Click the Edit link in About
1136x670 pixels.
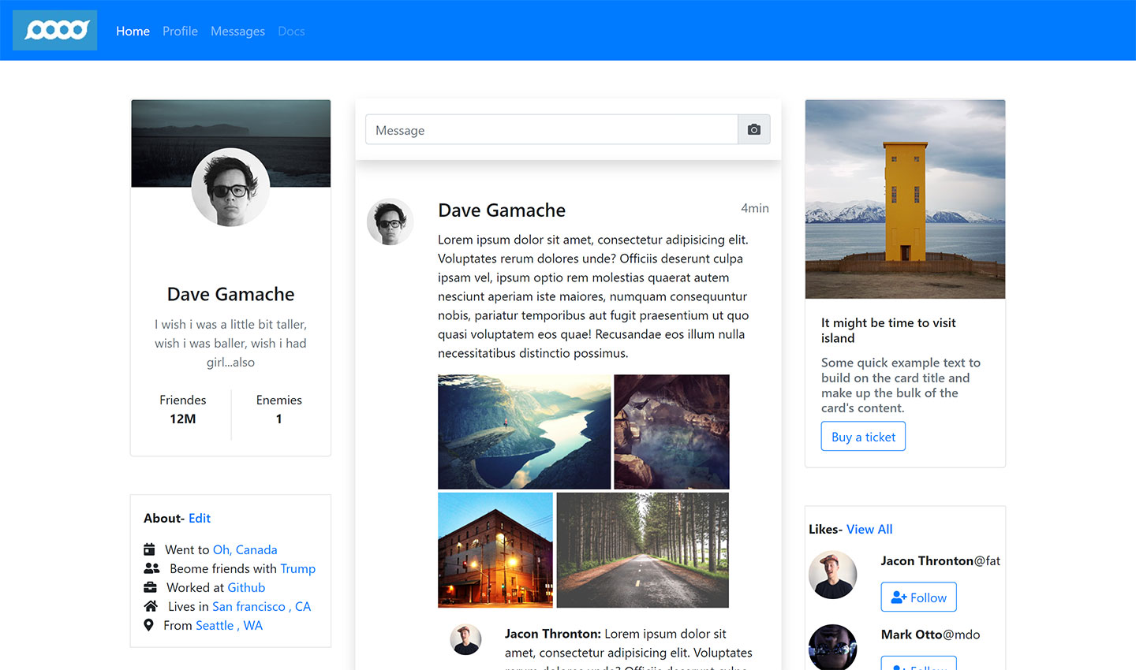(200, 518)
